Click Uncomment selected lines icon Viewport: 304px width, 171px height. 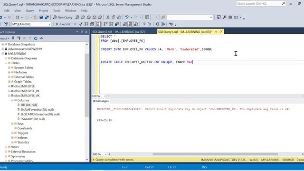pos(149,24)
